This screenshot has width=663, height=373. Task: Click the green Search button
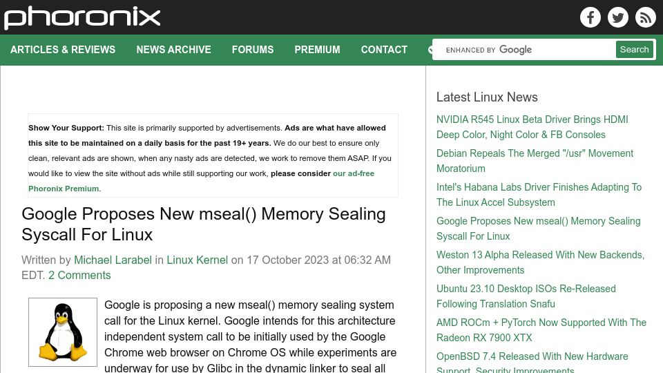634,50
